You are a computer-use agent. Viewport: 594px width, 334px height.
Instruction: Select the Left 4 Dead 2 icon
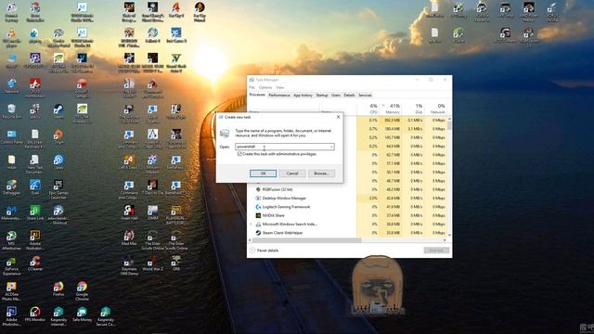pyautogui.click(x=129, y=162)
